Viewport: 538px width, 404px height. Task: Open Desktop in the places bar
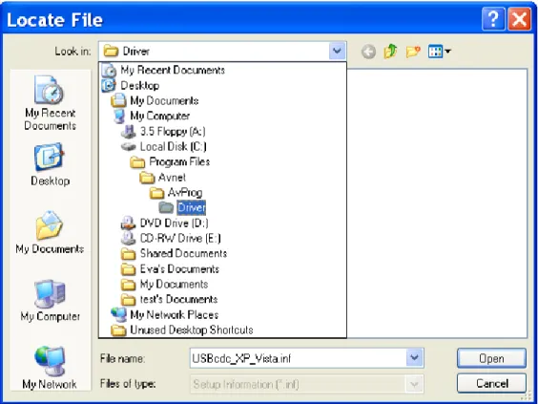point(50,164)
